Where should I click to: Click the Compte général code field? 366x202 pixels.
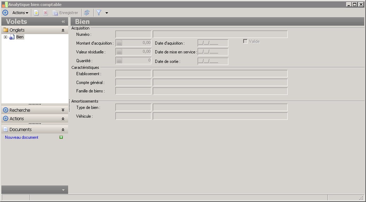133,82
